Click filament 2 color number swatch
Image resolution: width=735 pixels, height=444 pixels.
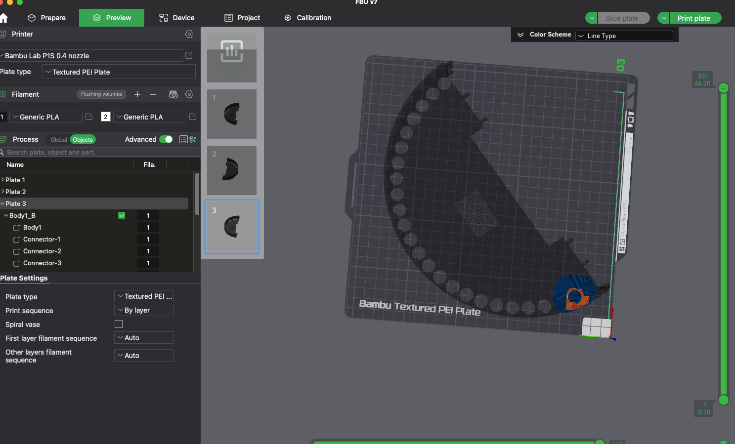106,117
